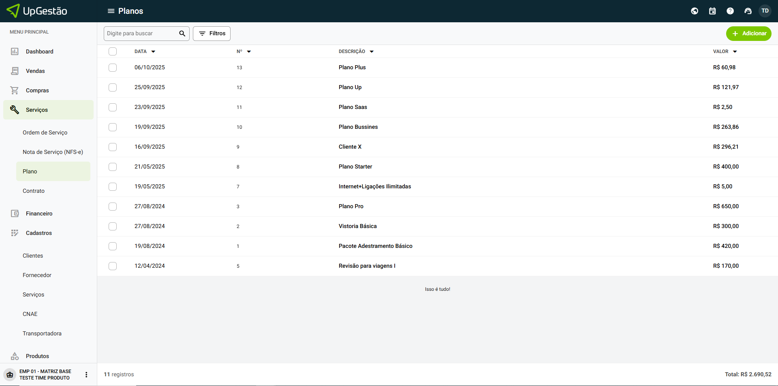
Task: Open the support headset icon
Action: click(748, 11)
